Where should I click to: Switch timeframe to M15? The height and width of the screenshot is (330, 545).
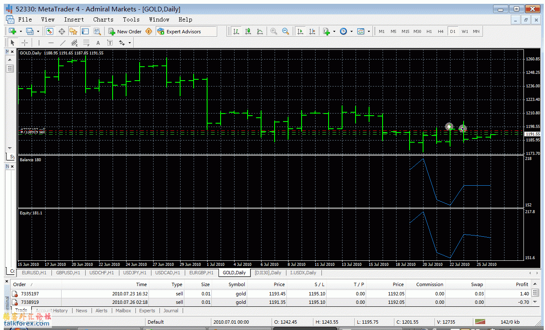[405, 31]
